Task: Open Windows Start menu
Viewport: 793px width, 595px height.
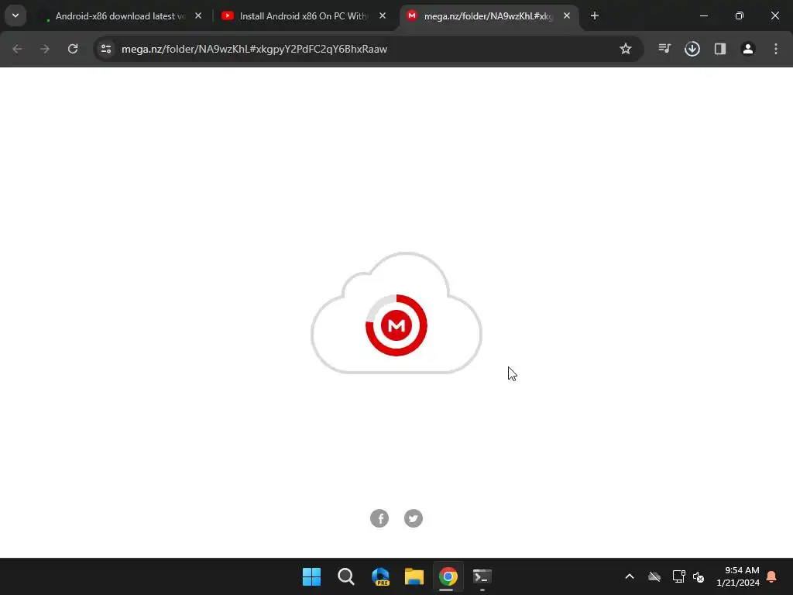Action: [x=311, y=576]
